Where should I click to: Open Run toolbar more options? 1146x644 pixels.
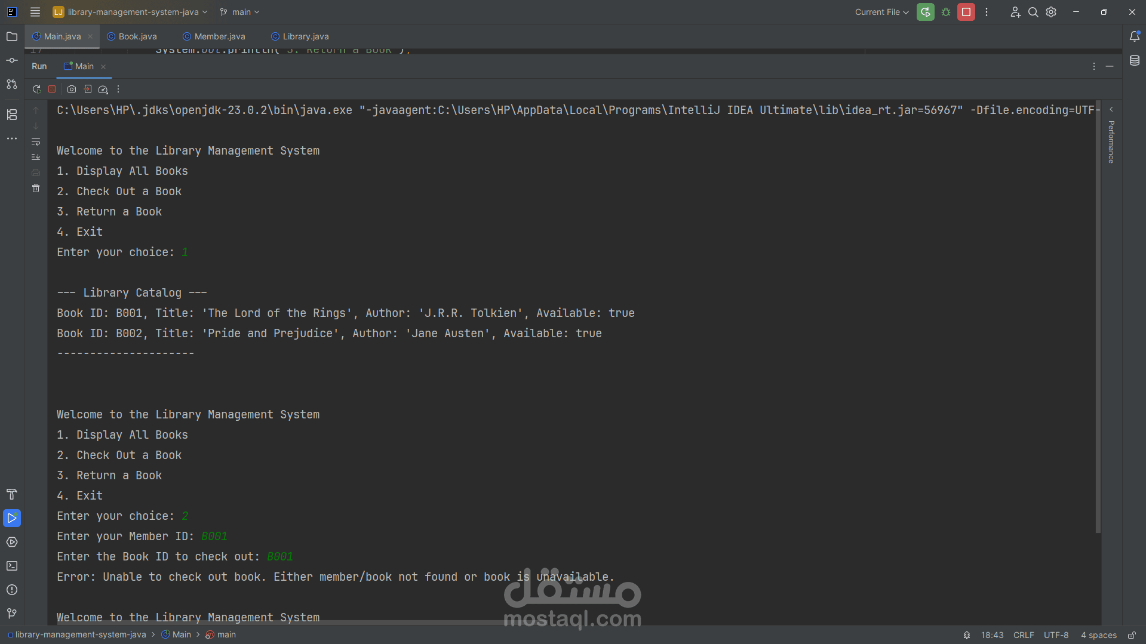118,89
